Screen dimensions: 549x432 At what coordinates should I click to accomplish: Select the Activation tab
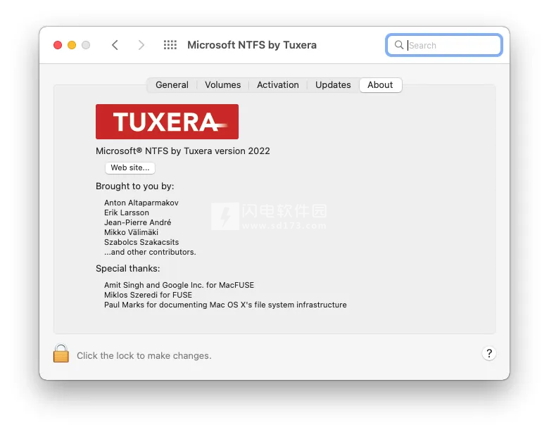[278, 84]
